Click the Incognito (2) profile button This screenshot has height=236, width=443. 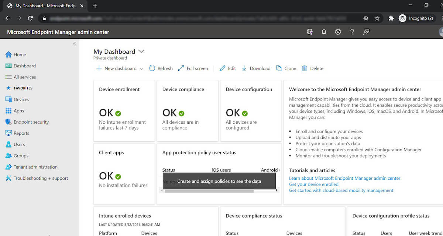point(417,18)
